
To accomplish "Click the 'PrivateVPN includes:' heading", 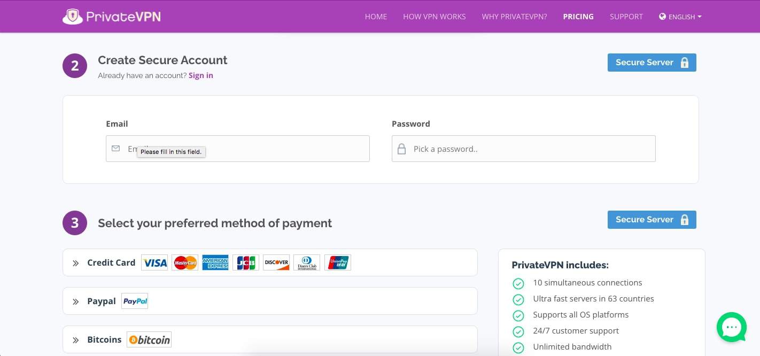I will tap(560, 265).
